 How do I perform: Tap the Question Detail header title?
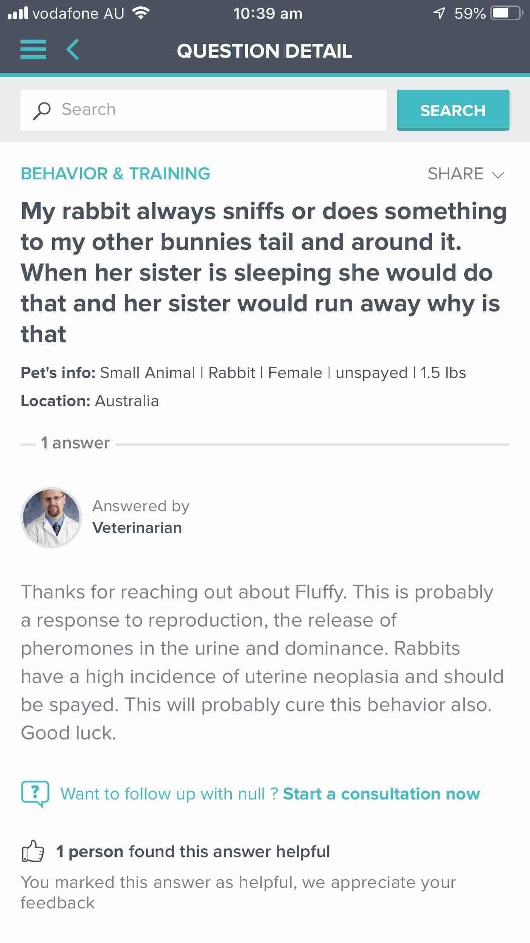tap(265, 51)
